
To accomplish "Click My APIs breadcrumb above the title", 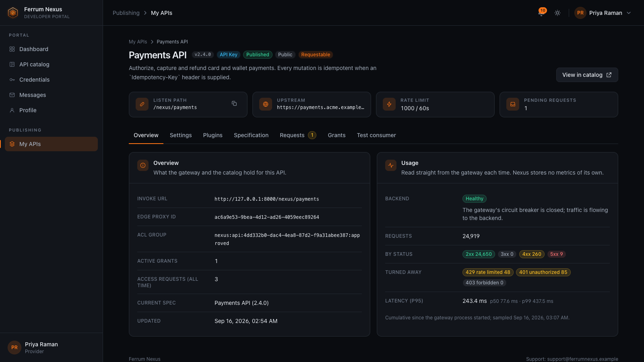I will coord(138,42).
